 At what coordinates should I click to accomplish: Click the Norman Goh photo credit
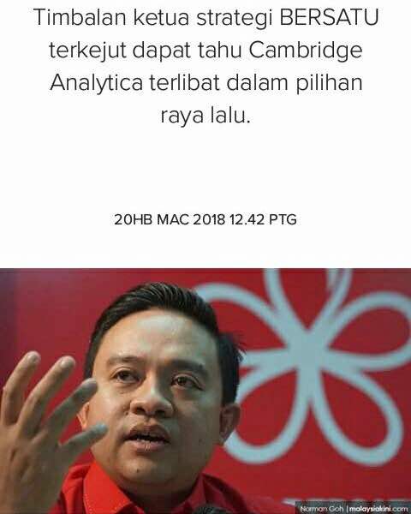(322, 509)
